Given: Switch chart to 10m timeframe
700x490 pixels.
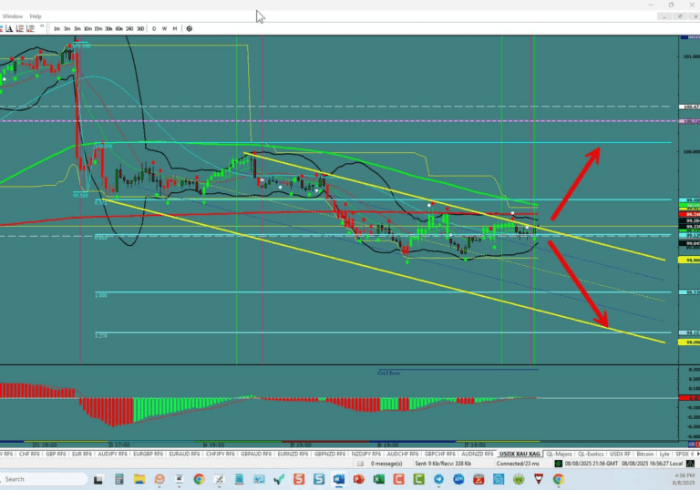Looking at the screenshot, I should [x=87, y=28].
